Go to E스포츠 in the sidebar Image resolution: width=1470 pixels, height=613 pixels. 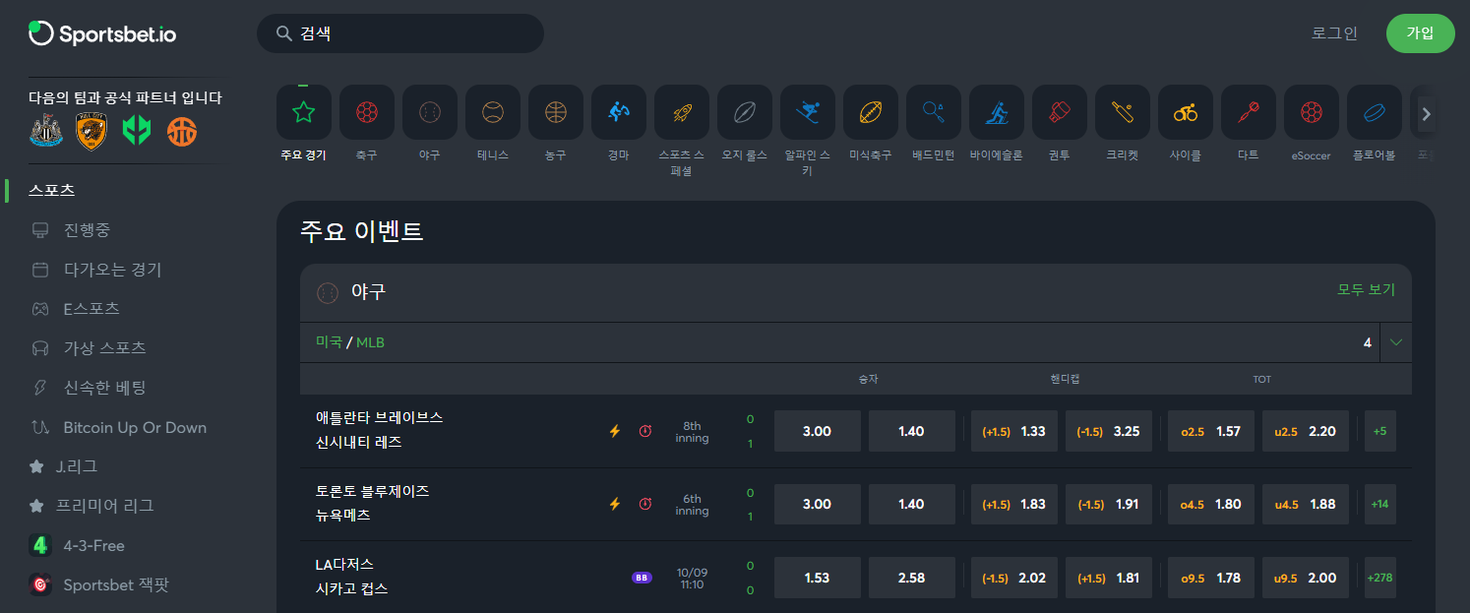91,309
